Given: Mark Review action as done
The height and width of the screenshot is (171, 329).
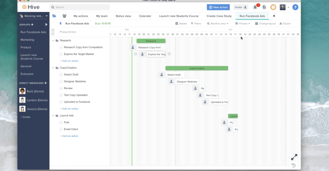Looking at the screenshot, I should 61,88.
